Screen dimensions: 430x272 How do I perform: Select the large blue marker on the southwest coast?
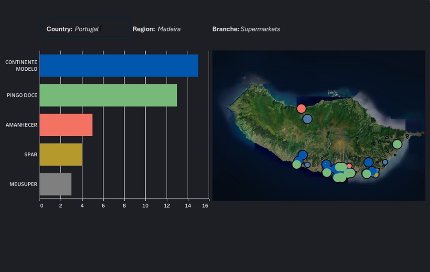(302, 155)
